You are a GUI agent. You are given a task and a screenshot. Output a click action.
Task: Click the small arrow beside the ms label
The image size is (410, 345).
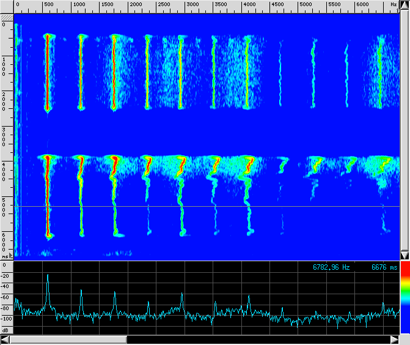(10, 256)
